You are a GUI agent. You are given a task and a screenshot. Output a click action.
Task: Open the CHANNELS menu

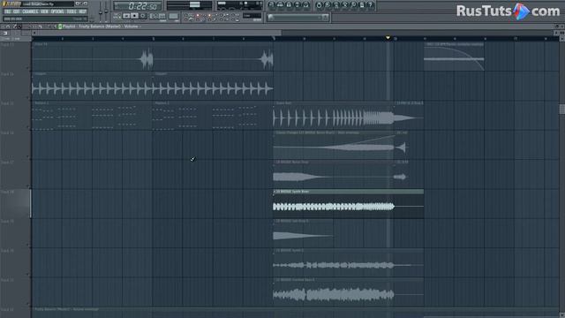point(30,11)
